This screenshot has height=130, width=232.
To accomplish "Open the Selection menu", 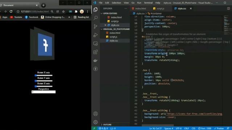I will (116, 3).
